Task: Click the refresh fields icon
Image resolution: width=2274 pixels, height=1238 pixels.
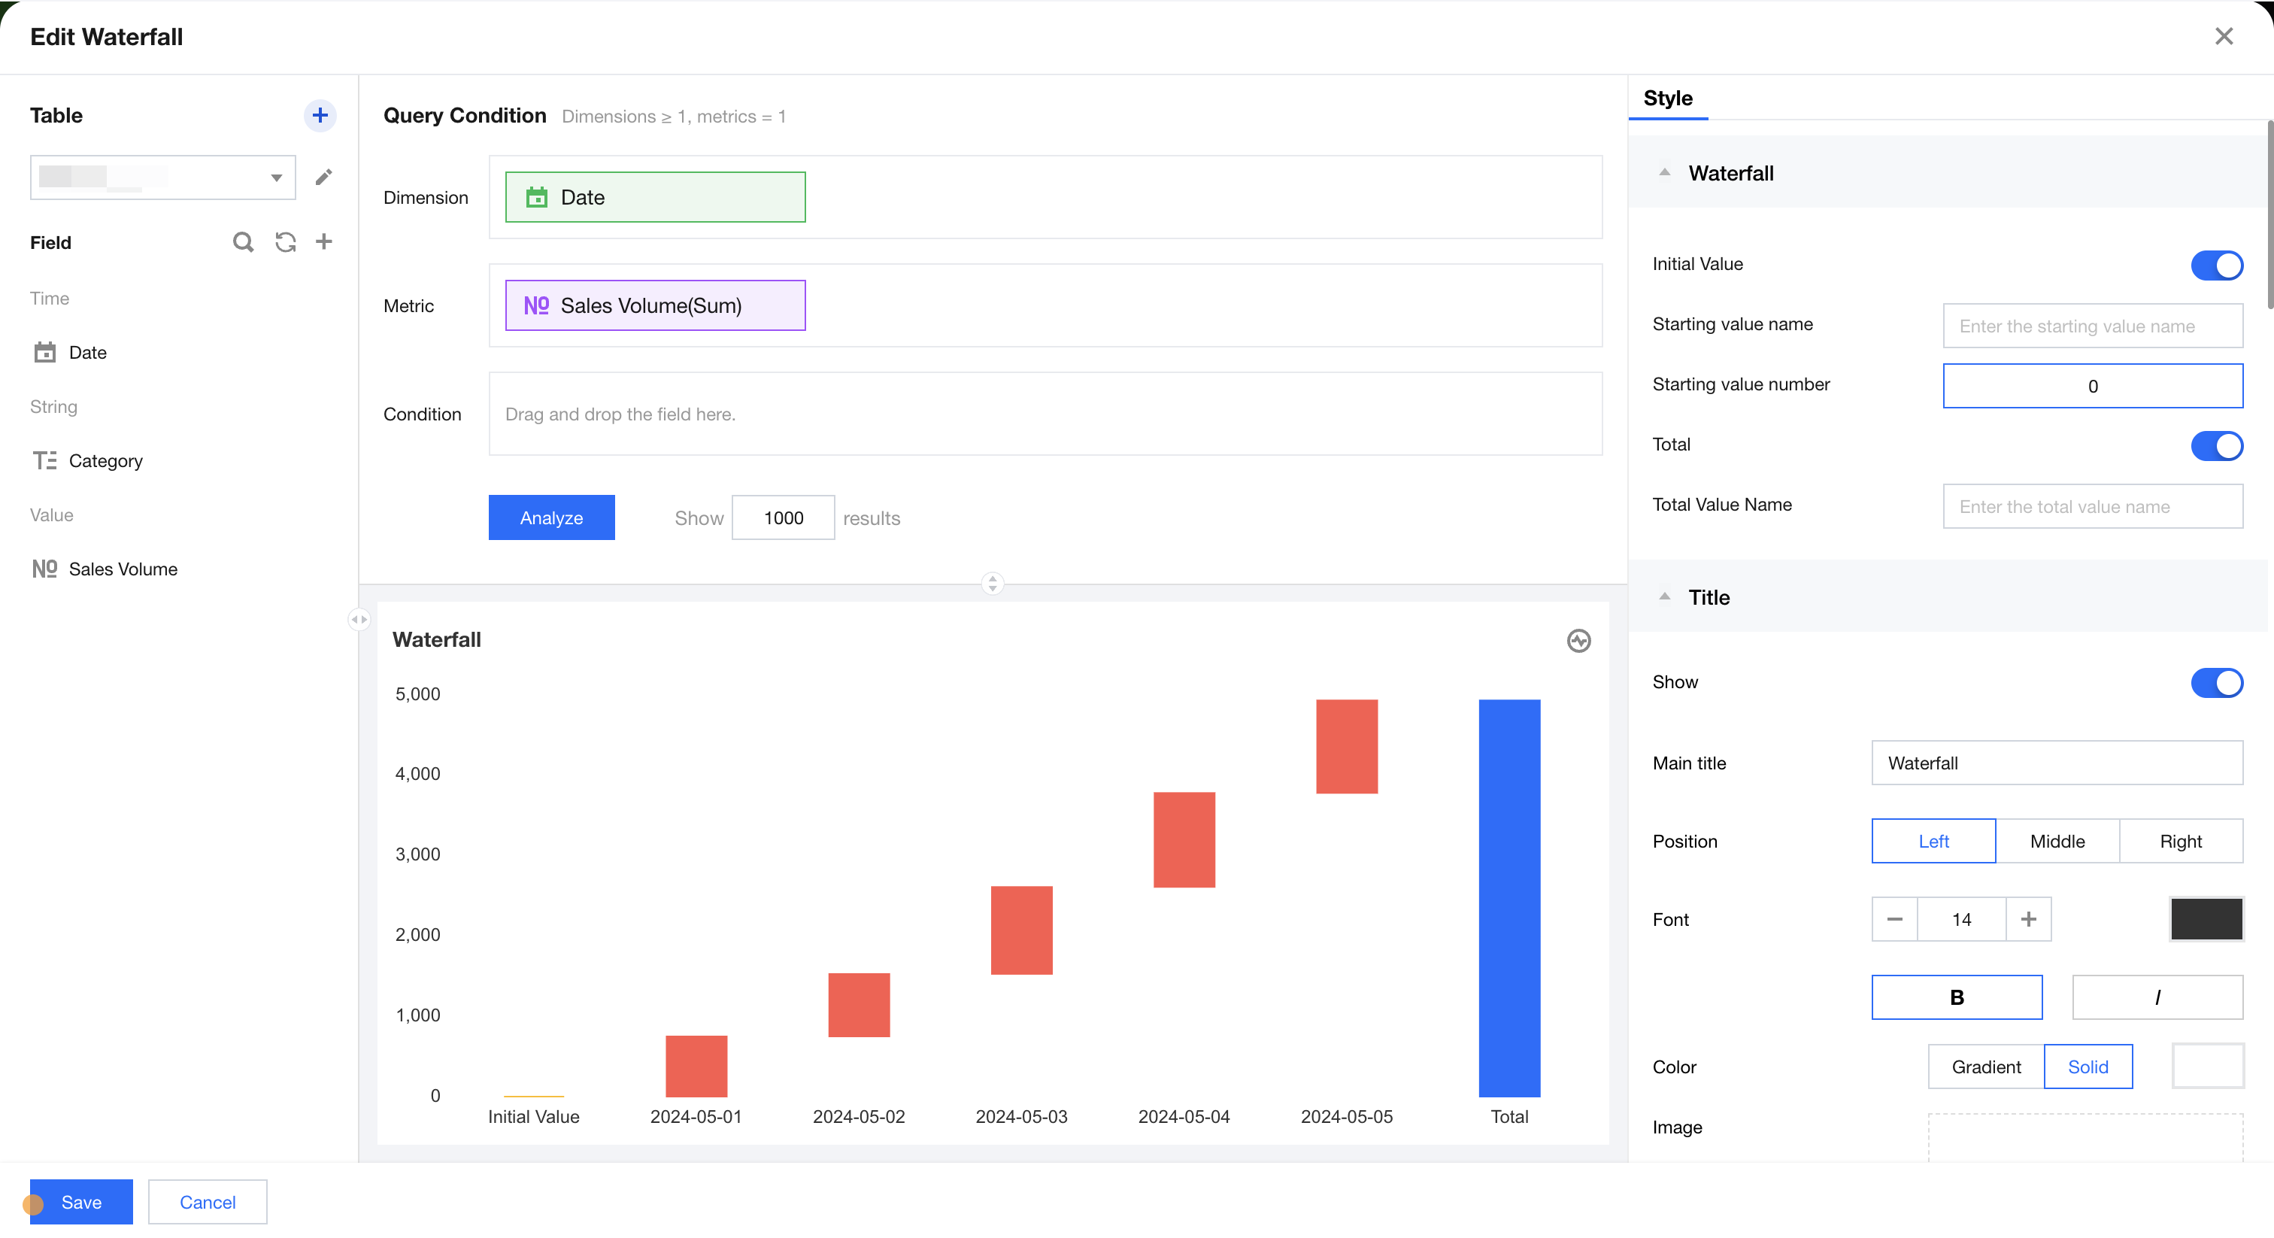Action: (x=285, y=242)
